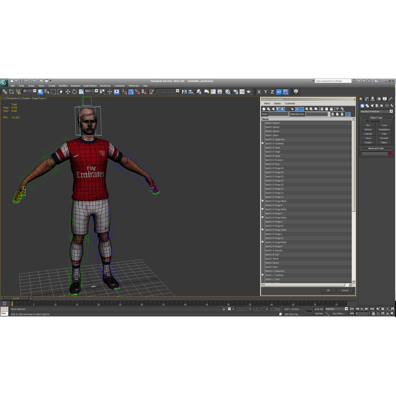Click the Teapot primitive button

[368, 143]
